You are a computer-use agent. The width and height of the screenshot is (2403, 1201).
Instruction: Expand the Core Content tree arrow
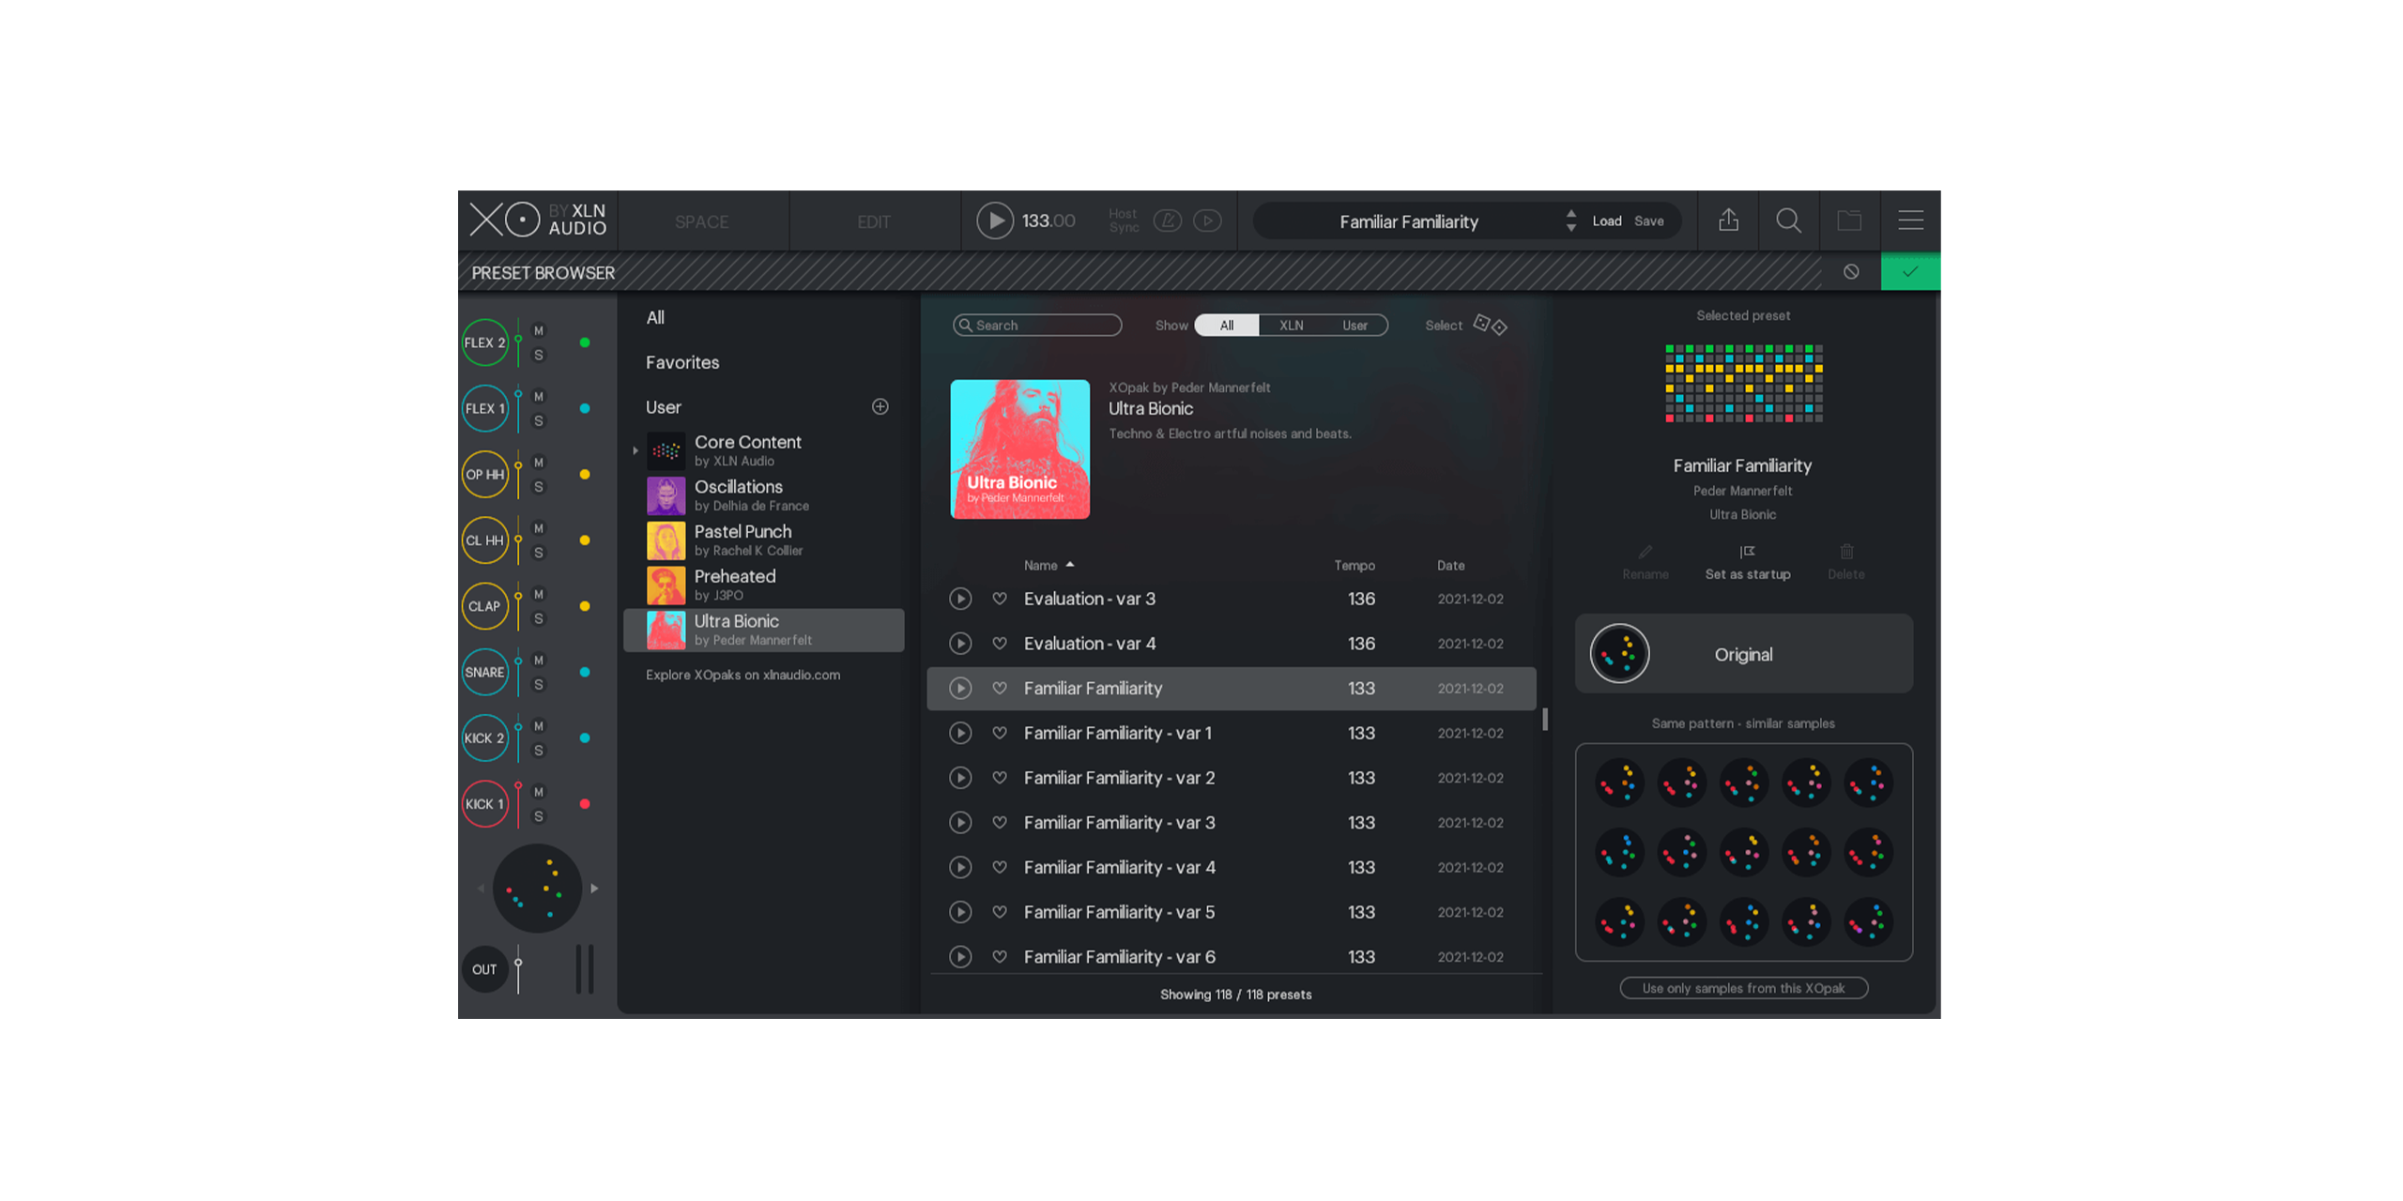coord(635,451)
